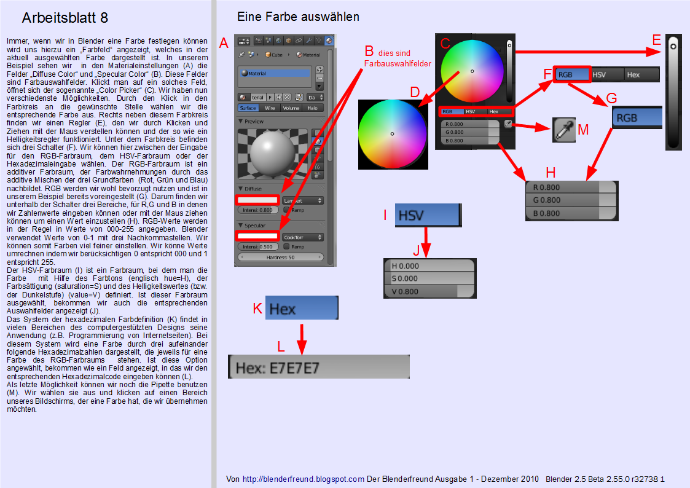Toggle the pin icon beside the breadcrumb
Image resolution: width=690 pixels, height=488 pixels.
point(241,55)
